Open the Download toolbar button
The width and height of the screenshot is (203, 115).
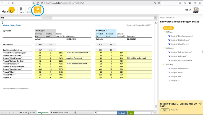[22, 10]
